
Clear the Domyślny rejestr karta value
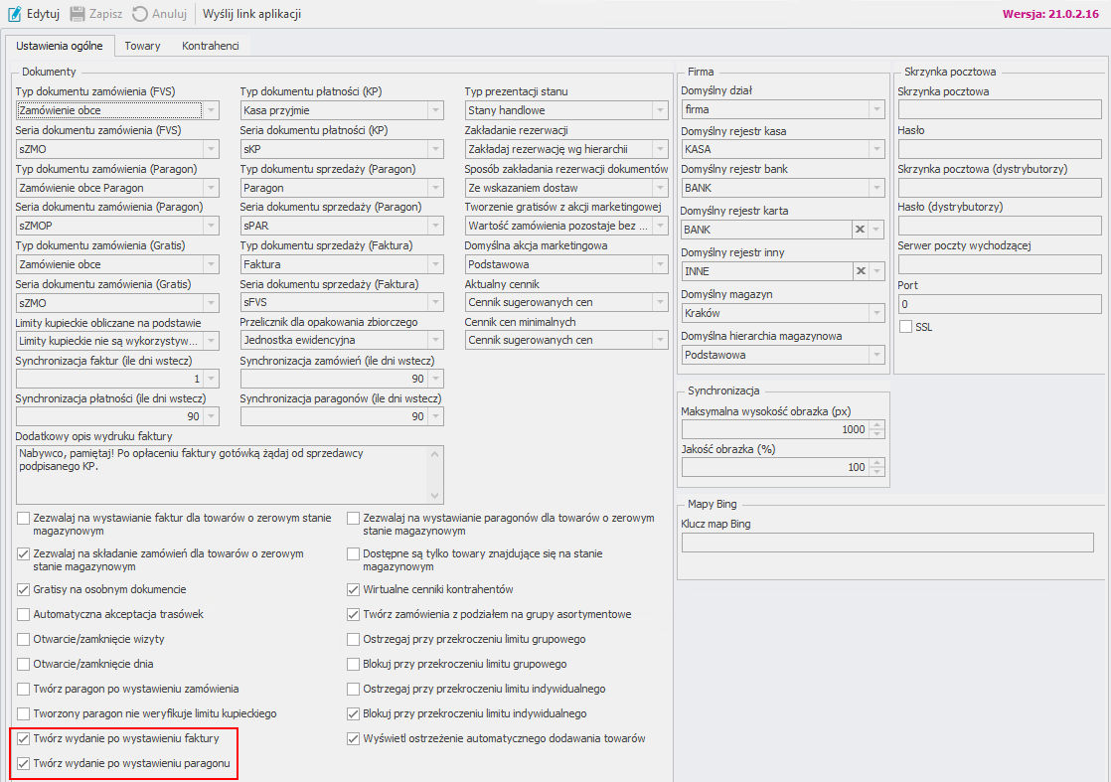pyautogui.click(x=861, y=230)
